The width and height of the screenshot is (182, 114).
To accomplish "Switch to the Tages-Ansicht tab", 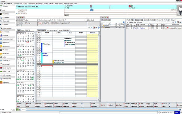I will (42, 30).
